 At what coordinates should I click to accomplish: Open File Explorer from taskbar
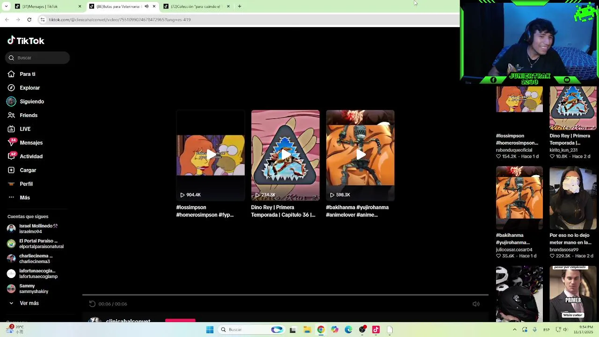pos(307,330)
